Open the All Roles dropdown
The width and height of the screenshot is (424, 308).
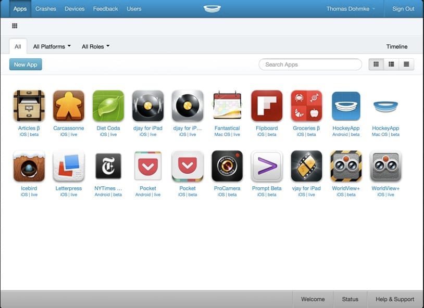(96, 46)
